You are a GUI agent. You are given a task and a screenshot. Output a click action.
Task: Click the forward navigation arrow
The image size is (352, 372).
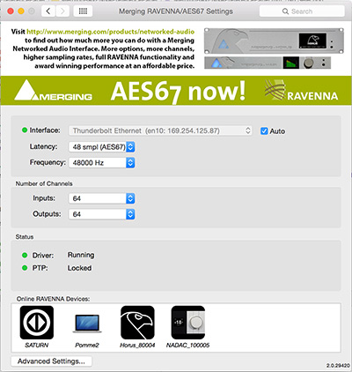(x=62, y=11)
